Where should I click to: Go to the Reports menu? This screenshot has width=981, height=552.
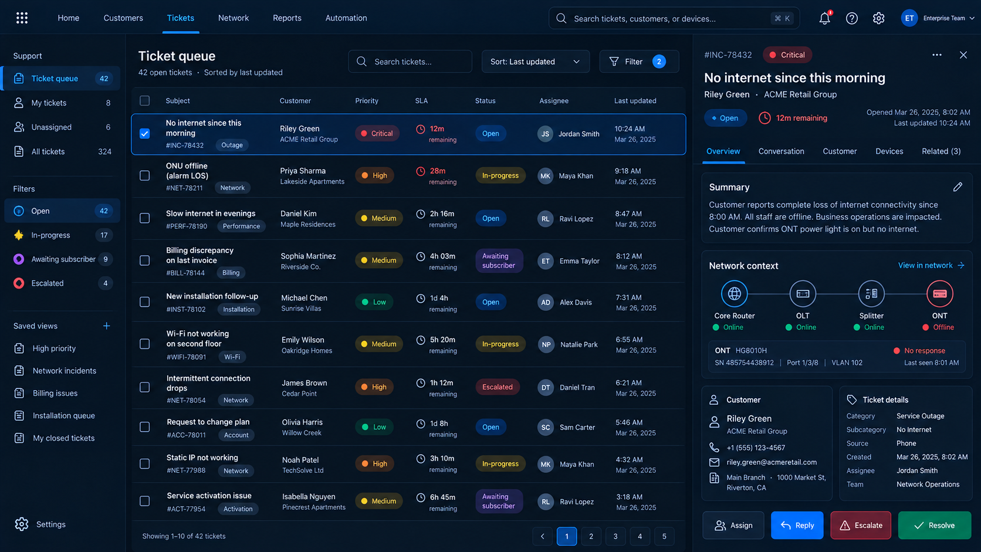pos(287,18)
